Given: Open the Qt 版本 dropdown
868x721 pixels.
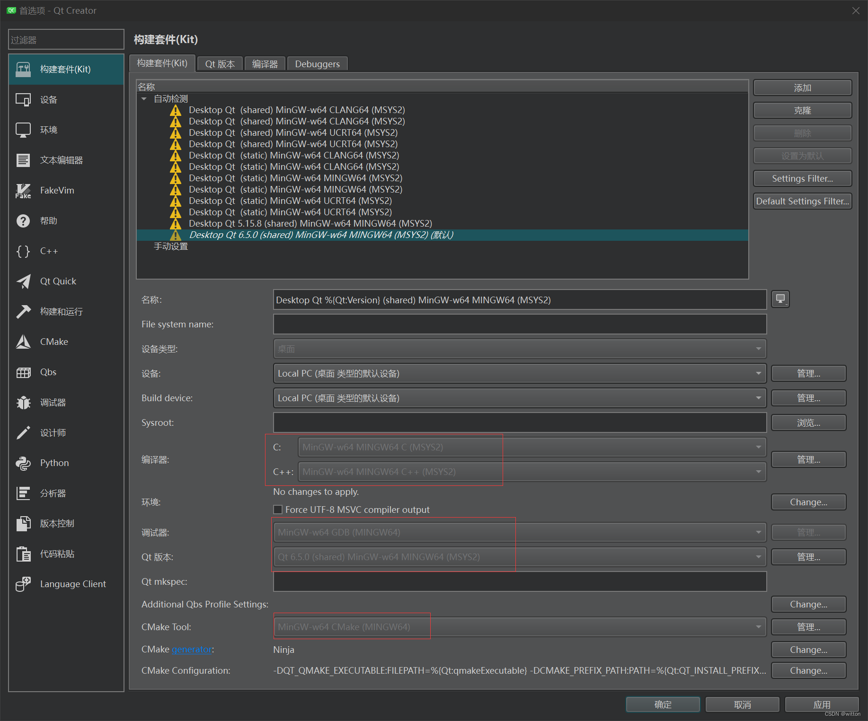Looking at the screenshot, I should pyautogui.click(x=520, y=557).
